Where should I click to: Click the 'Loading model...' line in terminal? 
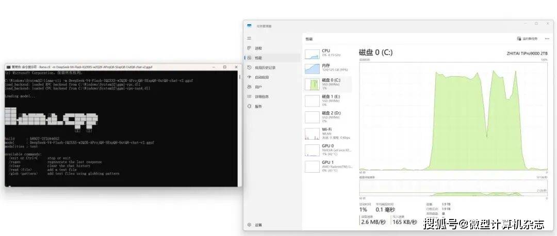click(20, 96)
